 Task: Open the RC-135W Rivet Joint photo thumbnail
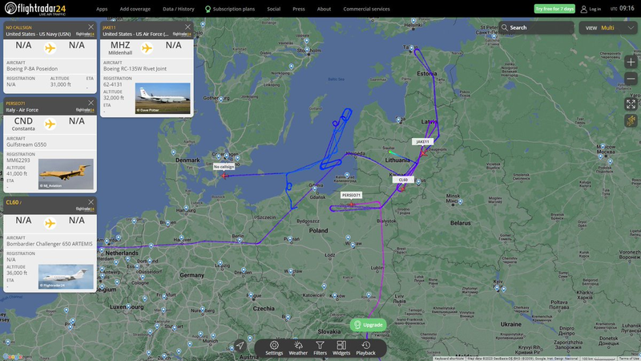coord(163,98)
